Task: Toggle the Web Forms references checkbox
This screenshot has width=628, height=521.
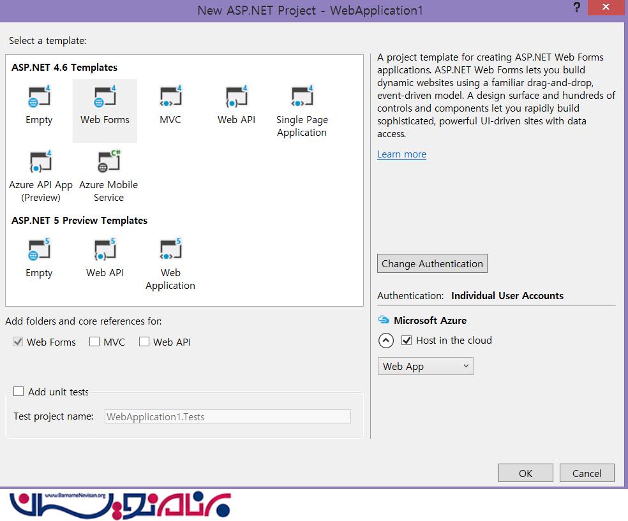Action: (18, 342)
